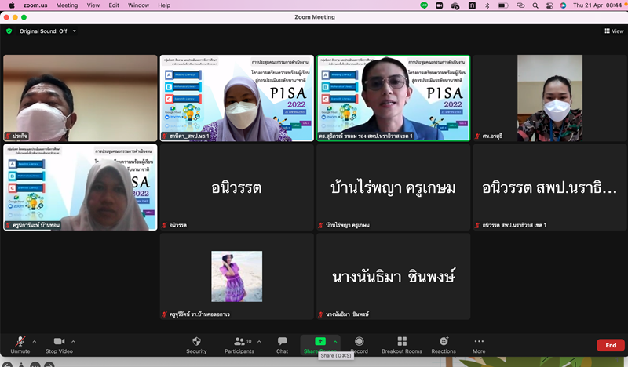628x367 pixels.
Task: Click the More options ellipsis
Action: tap(479, 342)
